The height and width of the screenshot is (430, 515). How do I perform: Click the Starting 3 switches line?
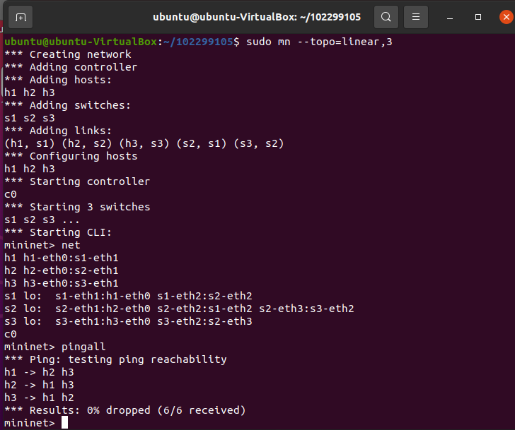tap(77, 207)
